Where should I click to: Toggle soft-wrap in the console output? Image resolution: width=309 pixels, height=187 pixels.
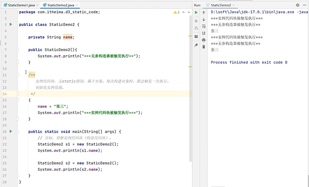tap(204, 26)
